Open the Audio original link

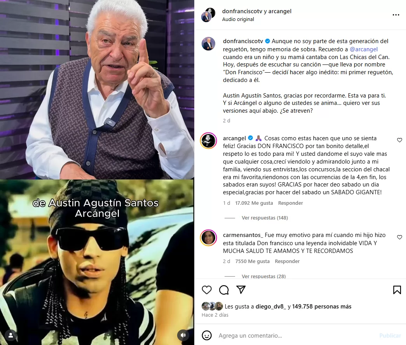pyautogui.click(x=238, y=19)
